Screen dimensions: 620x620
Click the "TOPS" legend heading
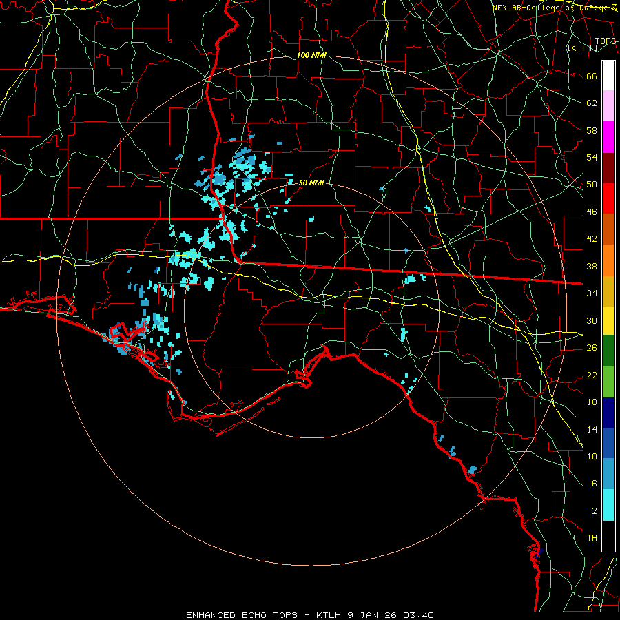click(x=606, y=41)
